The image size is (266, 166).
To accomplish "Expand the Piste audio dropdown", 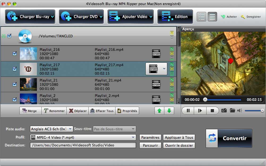I will [52, 129].
